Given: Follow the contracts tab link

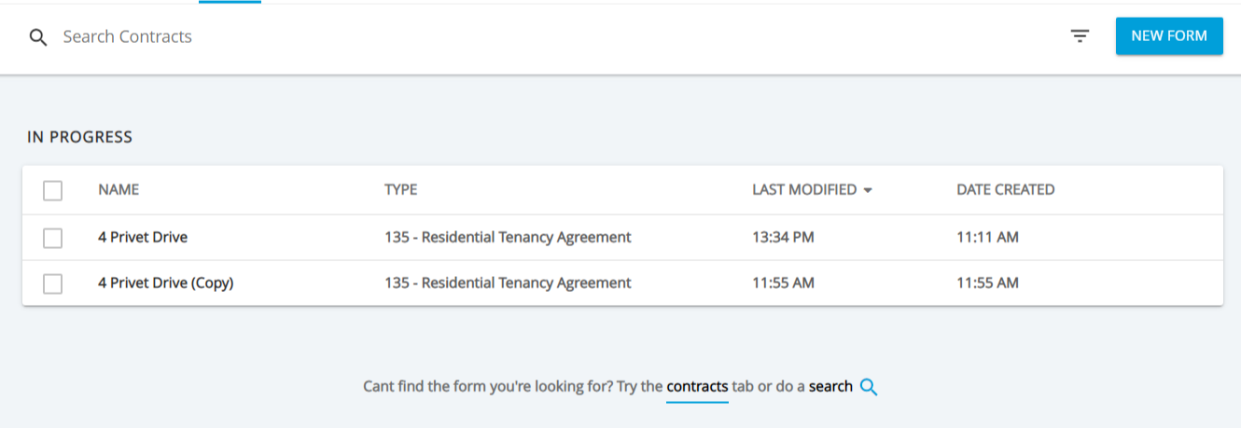Looking at the screenshot, I should (697, 386).
